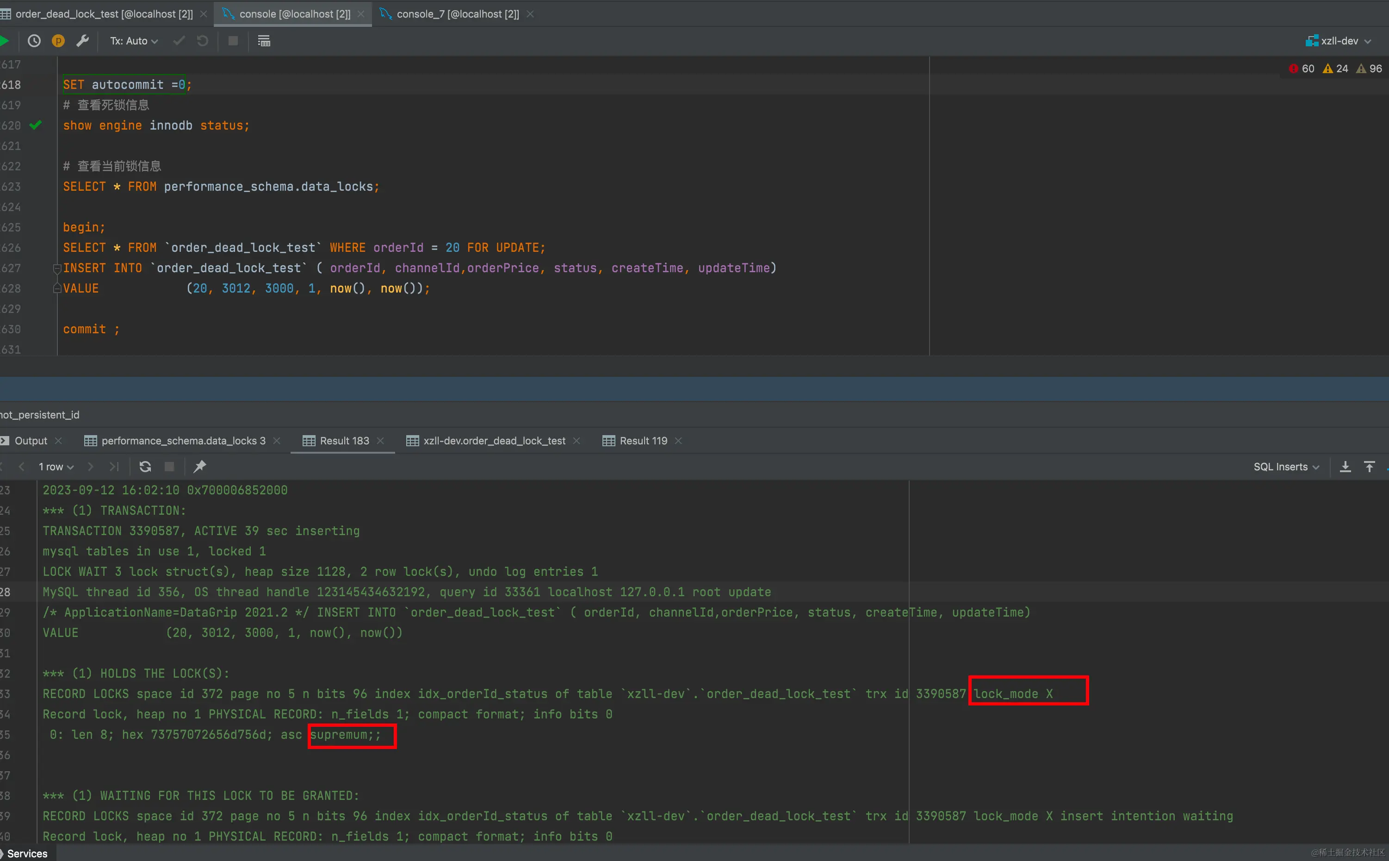Close the Output result tab
Image resolution: width=1389 pixels, height=861 pixels.
tap(58, 441)
